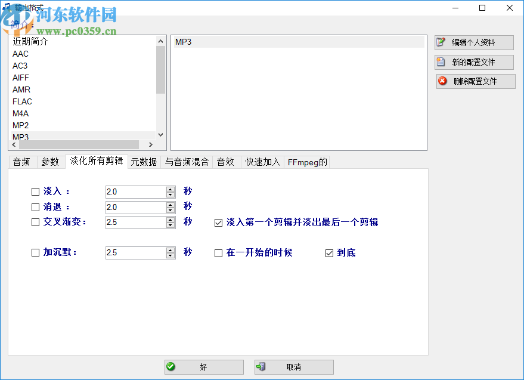Confirm settings with the 好 button
The image size is (524, 380).
(203, 367)
